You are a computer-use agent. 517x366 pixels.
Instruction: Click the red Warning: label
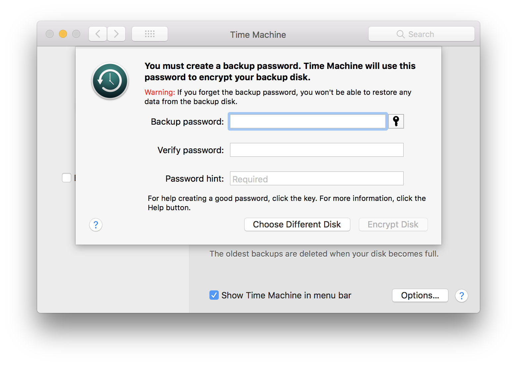click(160, 92)
